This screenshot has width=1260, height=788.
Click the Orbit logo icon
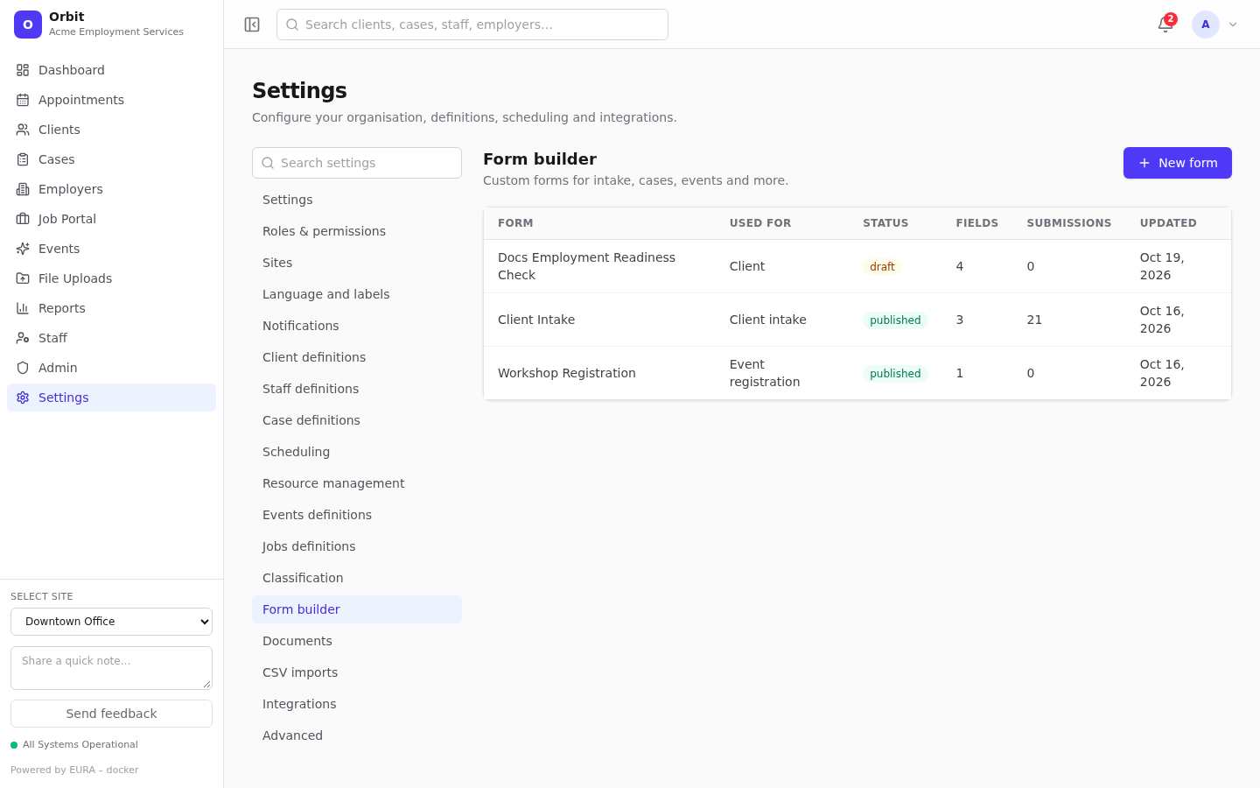coord(28,25)
